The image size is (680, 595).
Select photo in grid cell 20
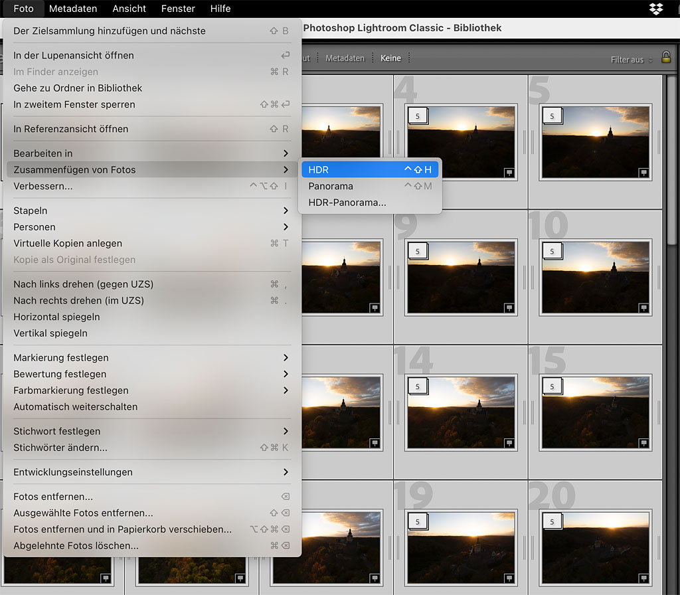(x=596, y=548)
